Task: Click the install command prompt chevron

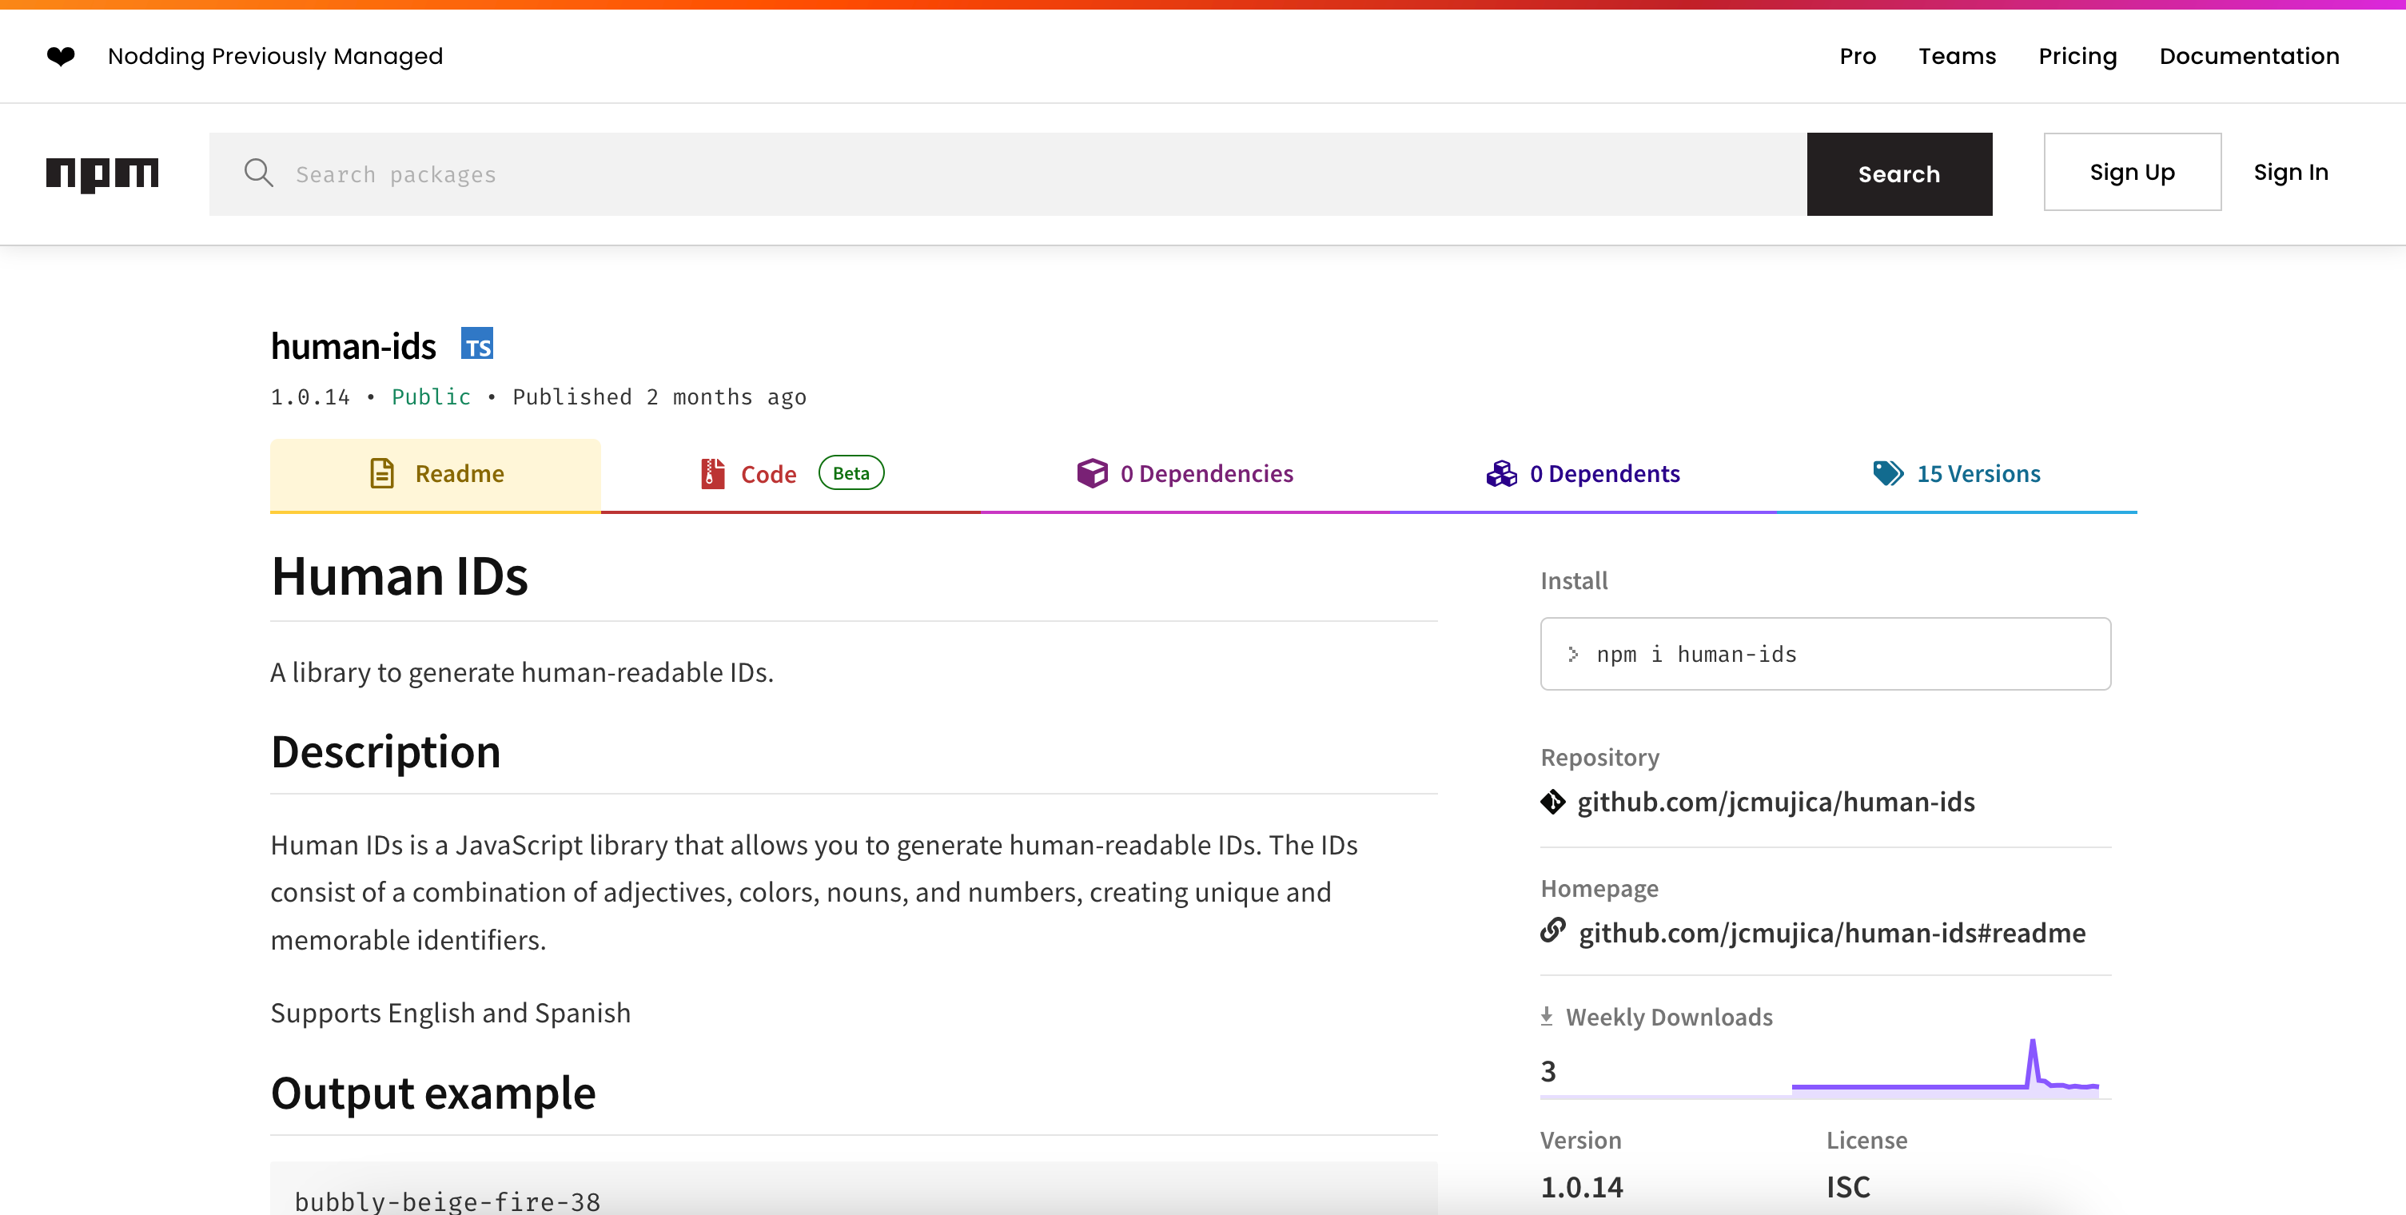Action: (1573, 655)
